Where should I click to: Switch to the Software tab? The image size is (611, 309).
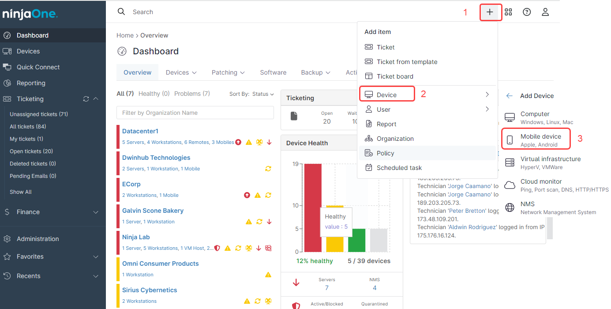(x=273, y=72)
